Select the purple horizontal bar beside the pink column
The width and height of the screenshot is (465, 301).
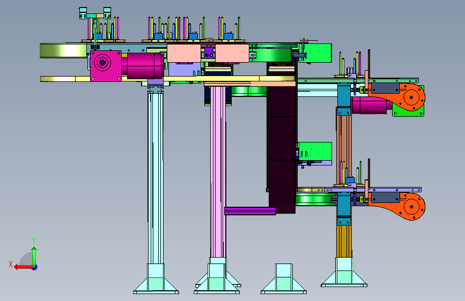(250, 211)
